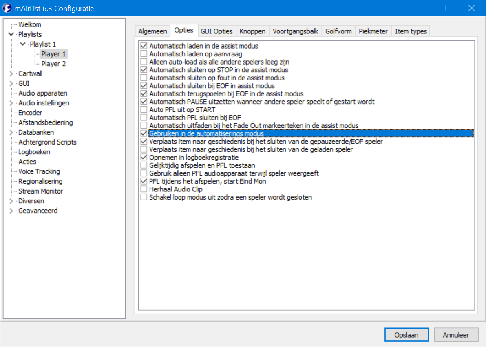Screen dimensions: 486x347
Task: Click the Annuleer button
Action: point(456,335)
